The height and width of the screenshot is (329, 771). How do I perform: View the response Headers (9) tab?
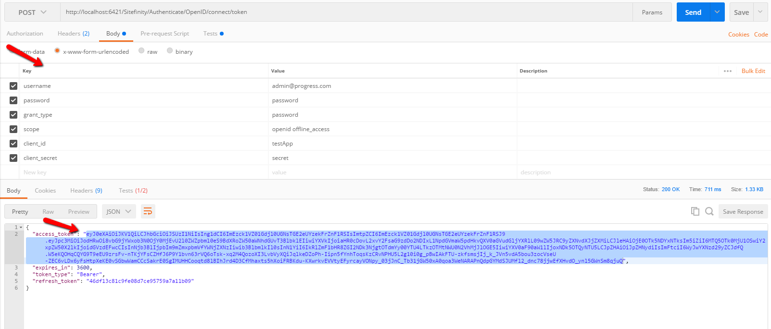[86, 191]
